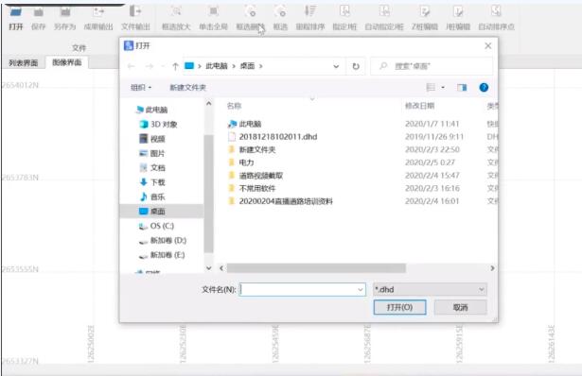The image size is (582, 376).
Task: Switch to the 列表界面 tab
Action: click(23, 62)
